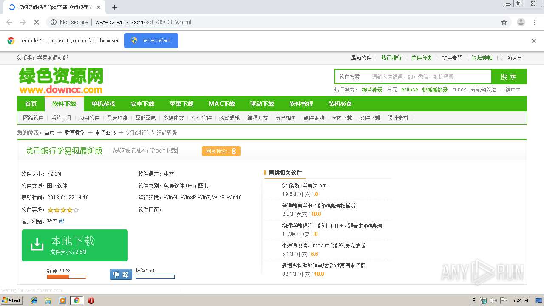Image resolution: width=544 pixels, height=306 pixels.
Task: Open 装机必备 navigation tab
Action: 340,104
